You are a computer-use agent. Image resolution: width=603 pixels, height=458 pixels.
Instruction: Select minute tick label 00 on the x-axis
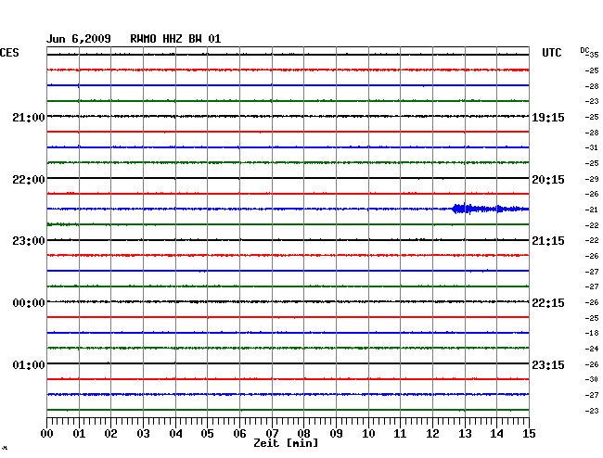47,434
